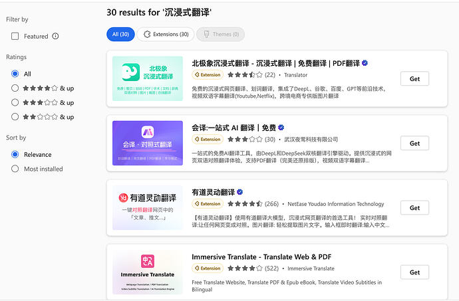Click the 北极象沉浸式翻译 extension logo thumbnail

(x=147, y=79)
